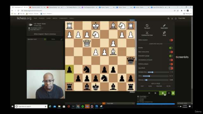
Task: Open the Study icon
Action: click(164, 33)
